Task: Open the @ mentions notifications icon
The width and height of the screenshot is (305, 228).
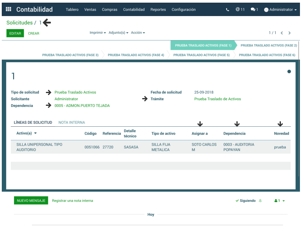Action: 240,10
